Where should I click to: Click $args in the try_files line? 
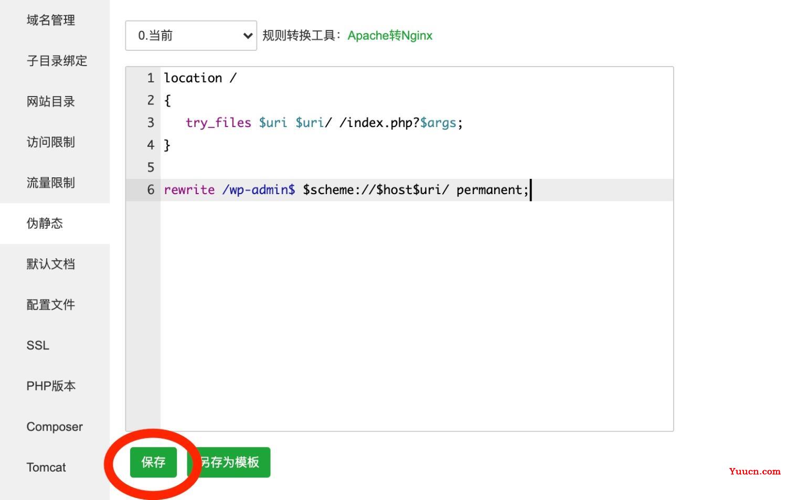[438, 123]
